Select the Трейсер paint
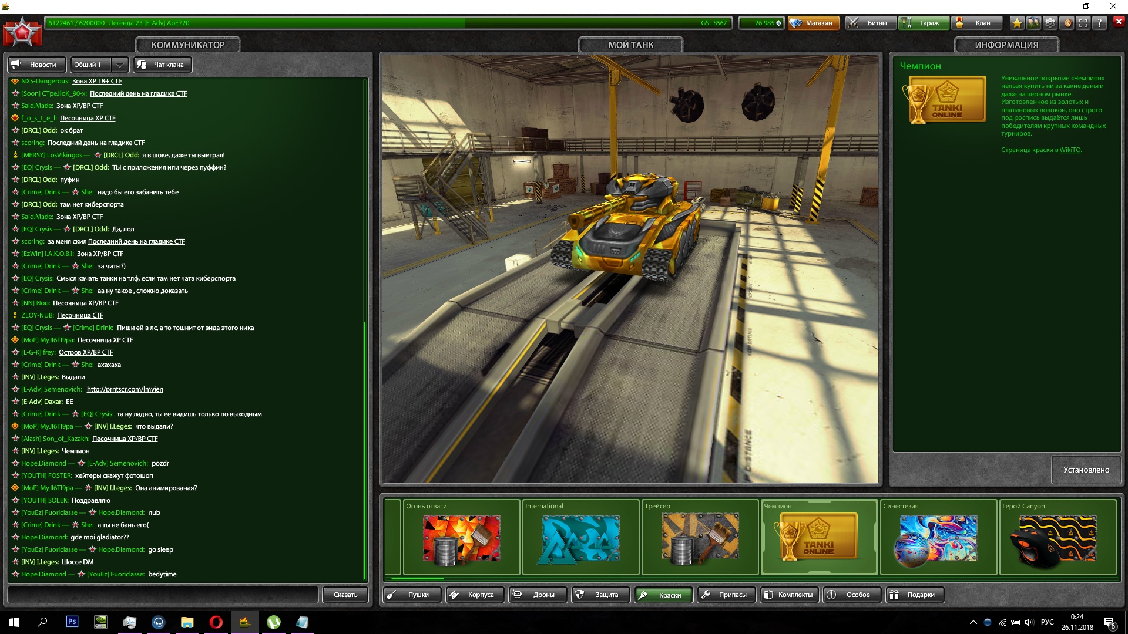The image size is (1128, 634). tap(700, 537)
